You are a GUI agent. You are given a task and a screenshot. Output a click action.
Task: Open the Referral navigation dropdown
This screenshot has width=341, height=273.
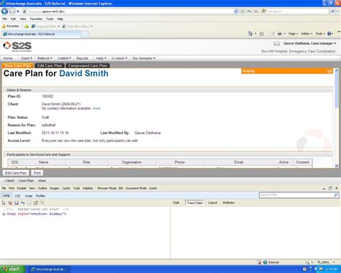tap(45, 58)
